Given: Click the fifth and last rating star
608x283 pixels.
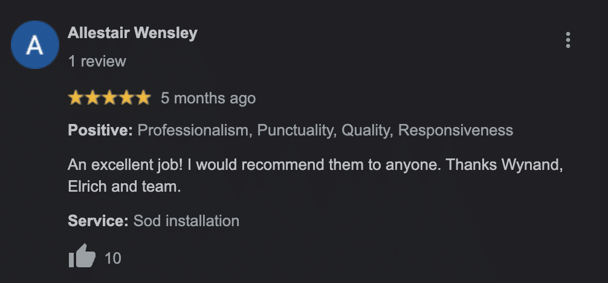Looking at the screenshot, I should click(x=143, y=98).
